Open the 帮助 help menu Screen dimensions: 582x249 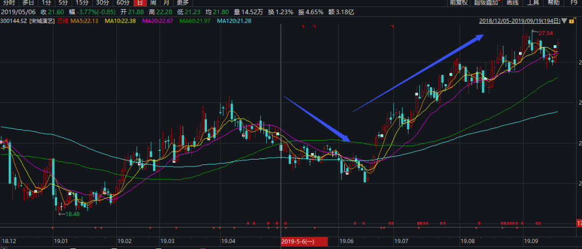coord(554,2)
